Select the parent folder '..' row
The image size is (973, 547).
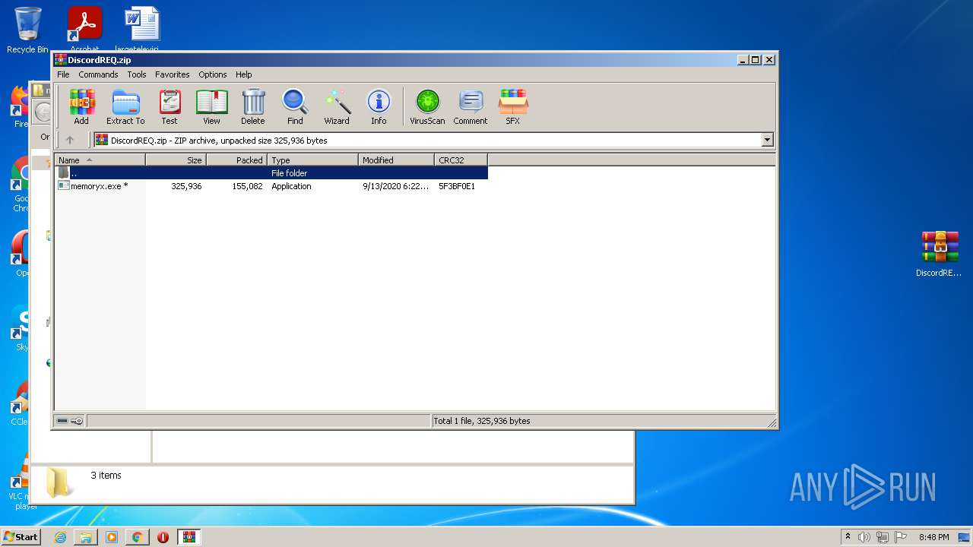[x=271, y=173]
